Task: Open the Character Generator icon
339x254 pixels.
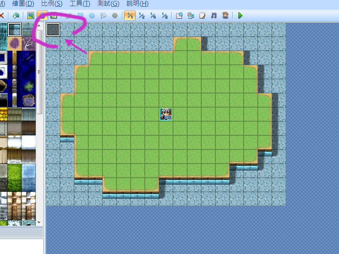Action: click(x=225, y=15)
